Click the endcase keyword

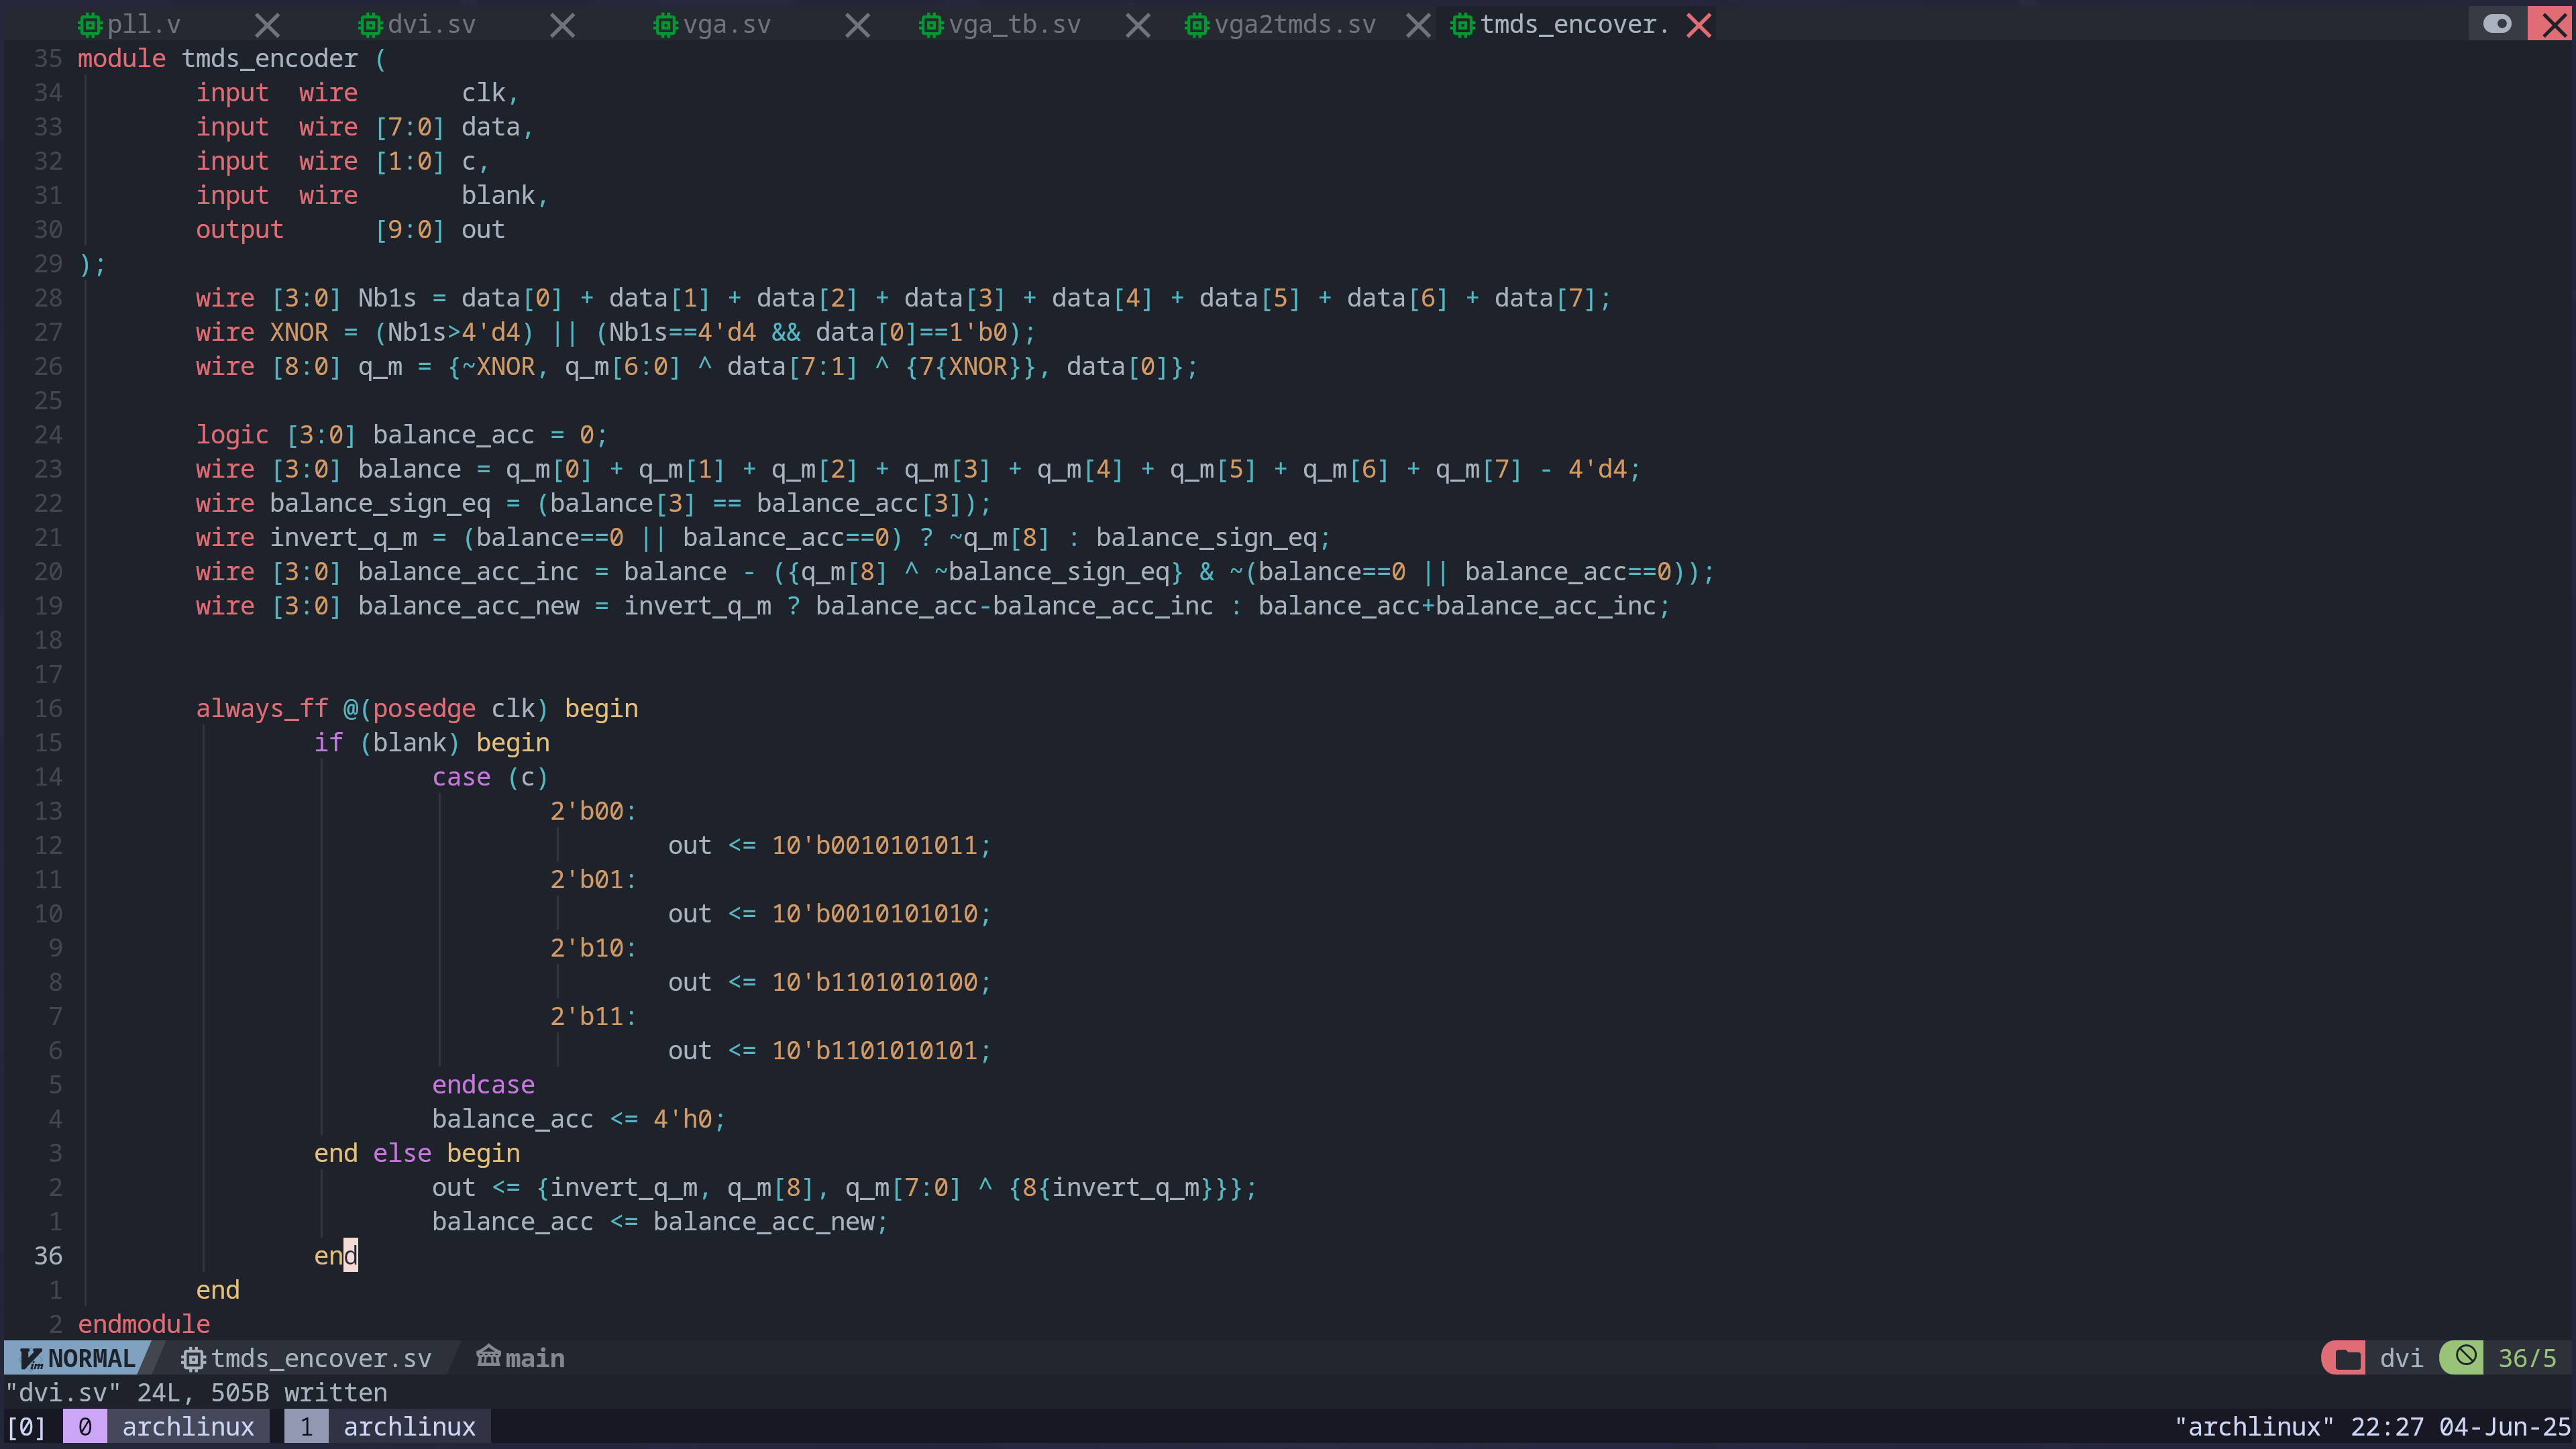483,1085
